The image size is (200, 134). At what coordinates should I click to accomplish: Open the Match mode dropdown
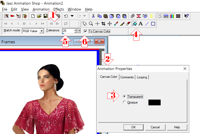41,31
